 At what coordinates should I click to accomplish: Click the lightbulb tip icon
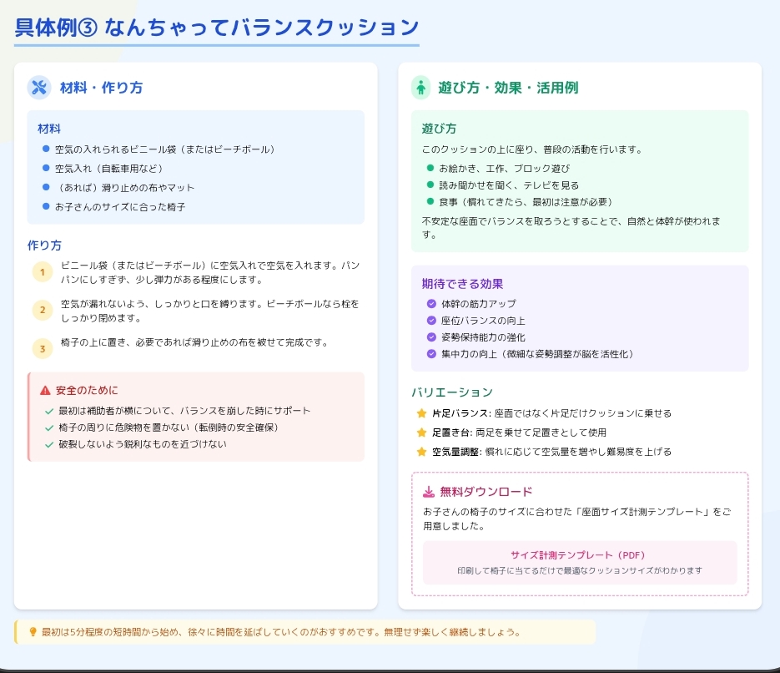33,632
